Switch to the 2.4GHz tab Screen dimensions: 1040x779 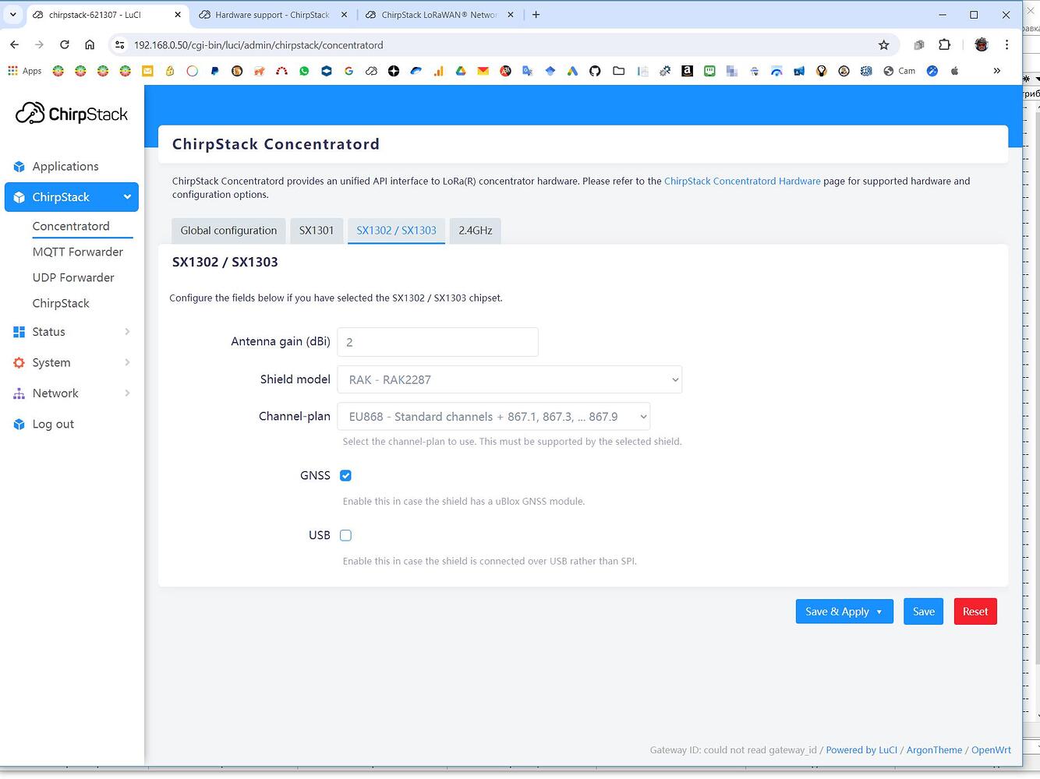coord(476,231)
